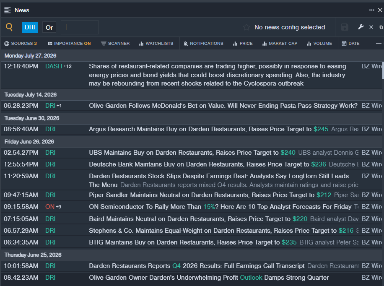The height and width of the screenshot is (286, 384).
Task: Open the Date filter
Action: [x=351, y=43]
